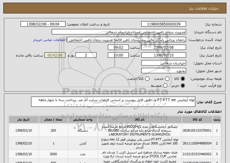Click unit cell عدد in row 3
This screenshot has width=230, height=163.
[x=83, y=154]
